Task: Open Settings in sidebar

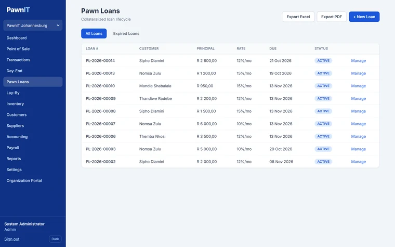Action: [14, 170]
